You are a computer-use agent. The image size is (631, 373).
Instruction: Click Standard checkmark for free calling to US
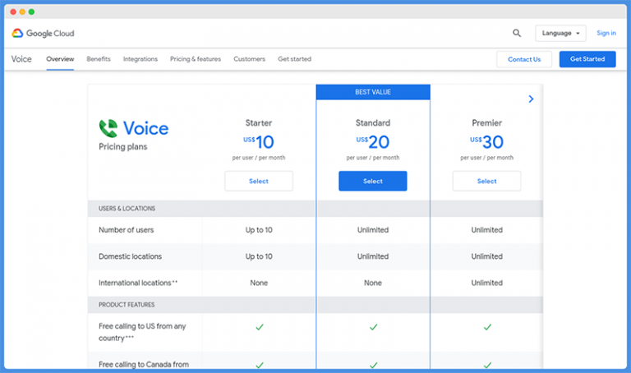(374, 327)
